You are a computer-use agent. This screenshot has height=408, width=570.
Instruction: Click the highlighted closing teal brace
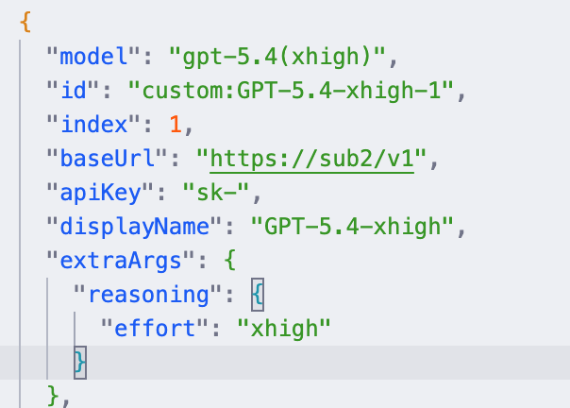click(x=80, y=363)
